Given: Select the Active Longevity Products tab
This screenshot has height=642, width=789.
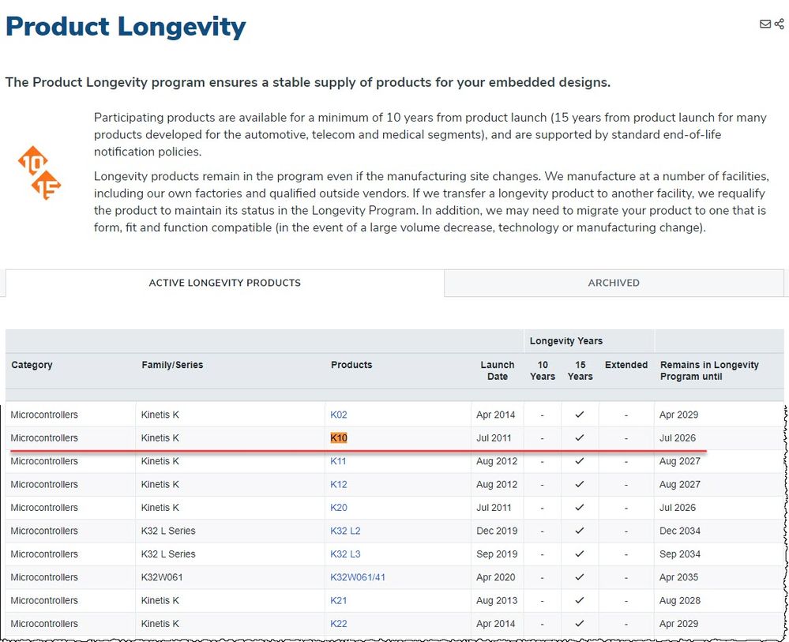Looking at the screenshot, I should pos(224,283).
